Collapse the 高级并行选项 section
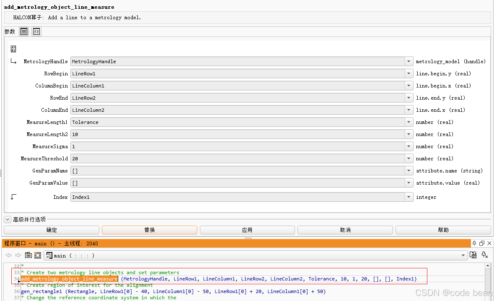 click(7, 219)
